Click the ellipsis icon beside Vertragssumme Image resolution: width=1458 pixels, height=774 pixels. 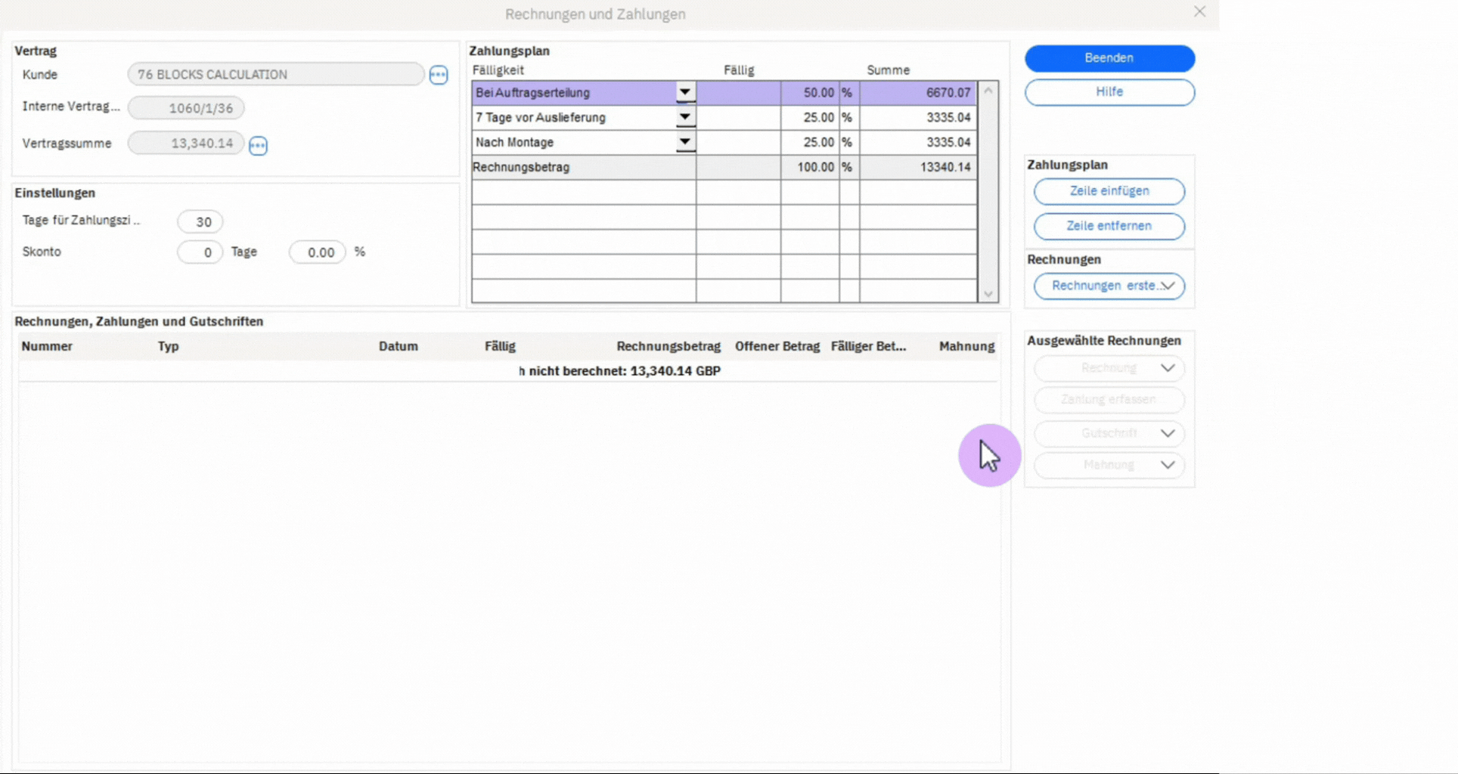click(x=258, y=145)
